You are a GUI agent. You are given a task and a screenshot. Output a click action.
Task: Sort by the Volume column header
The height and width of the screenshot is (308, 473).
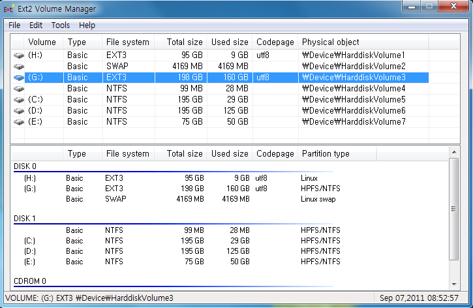click(44, 42)
